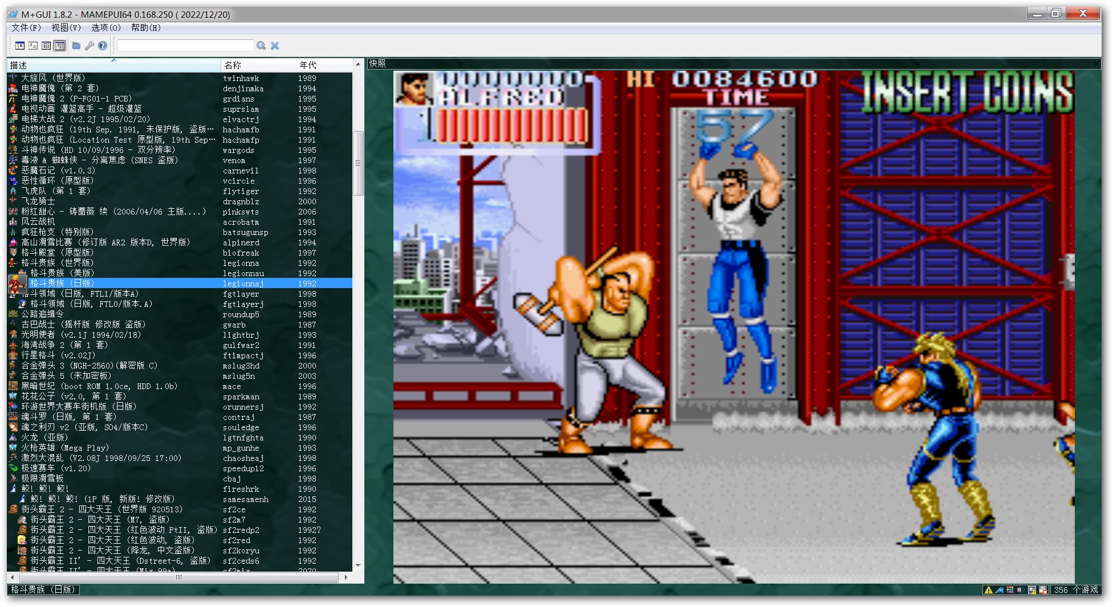Select the 格斗贵族 (世界版) parent row

click(180, 262)
